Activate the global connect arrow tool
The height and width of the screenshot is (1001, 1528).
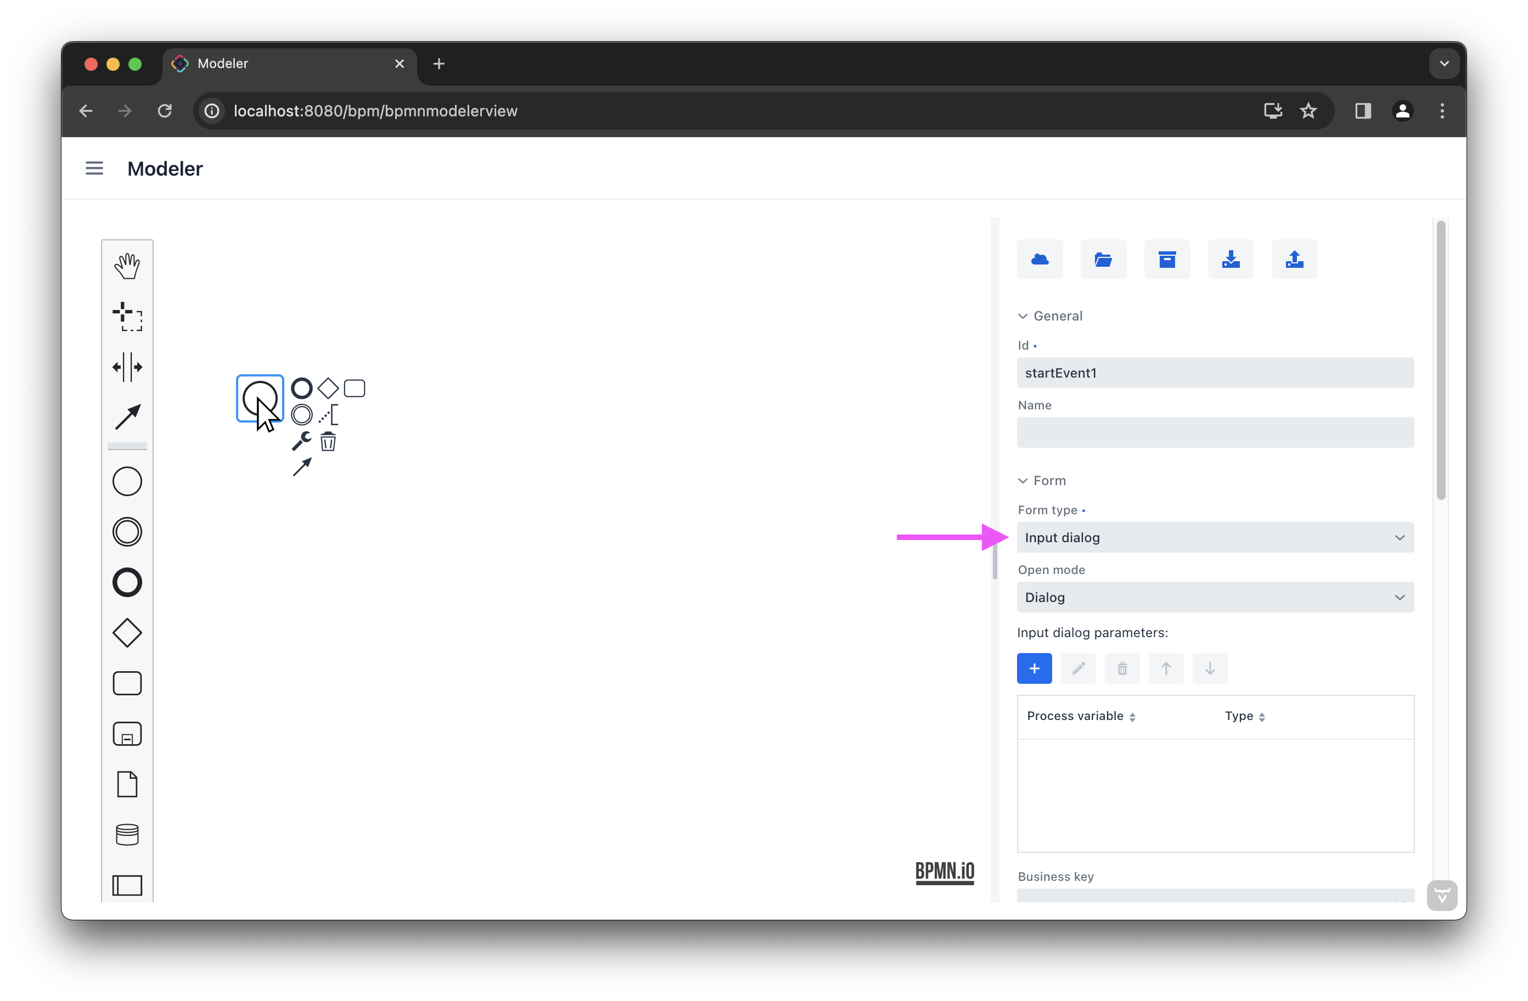[x=127, y=417]
